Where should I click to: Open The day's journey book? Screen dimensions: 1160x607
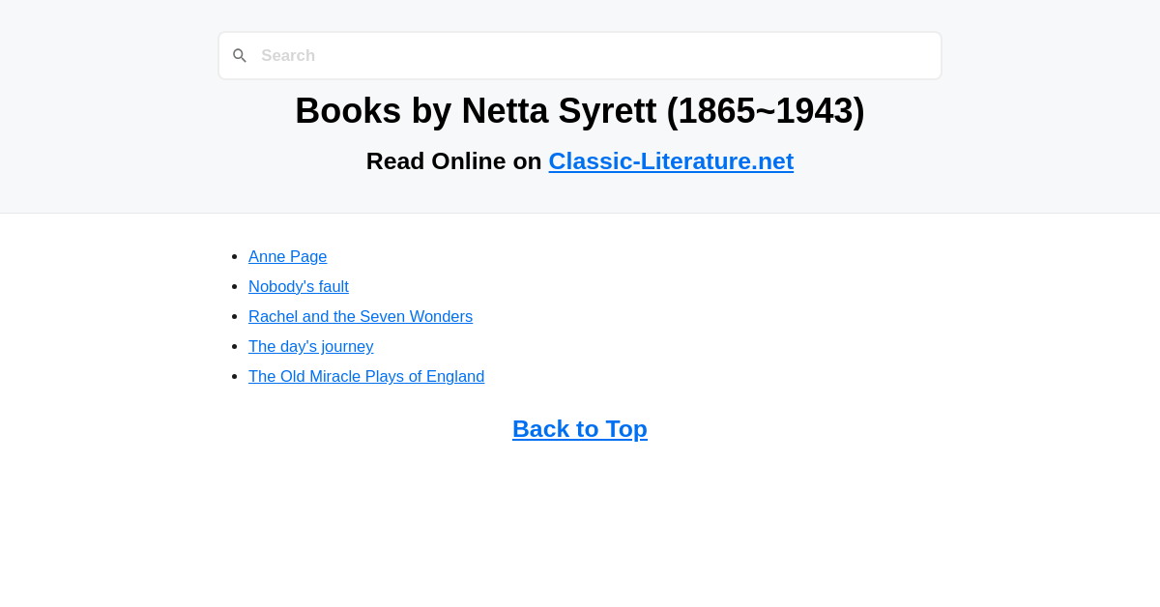310,346
